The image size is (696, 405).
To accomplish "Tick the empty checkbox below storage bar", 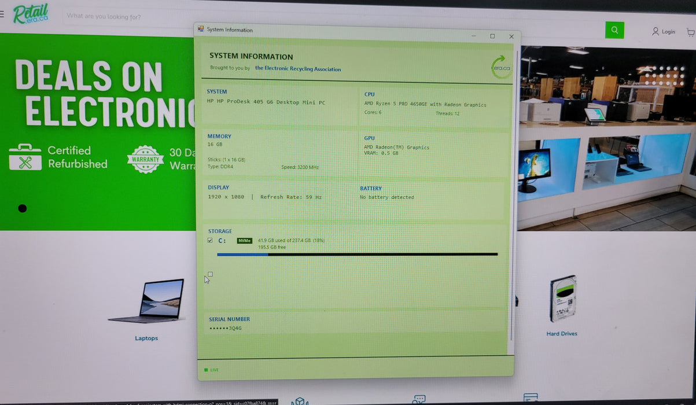I will (210, 274).
